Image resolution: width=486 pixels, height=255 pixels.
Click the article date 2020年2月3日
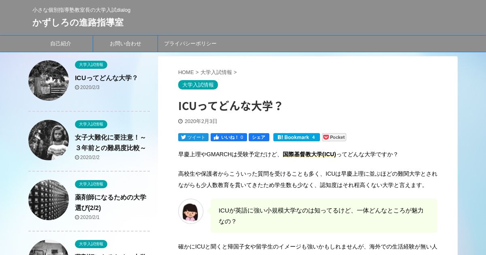201,121
